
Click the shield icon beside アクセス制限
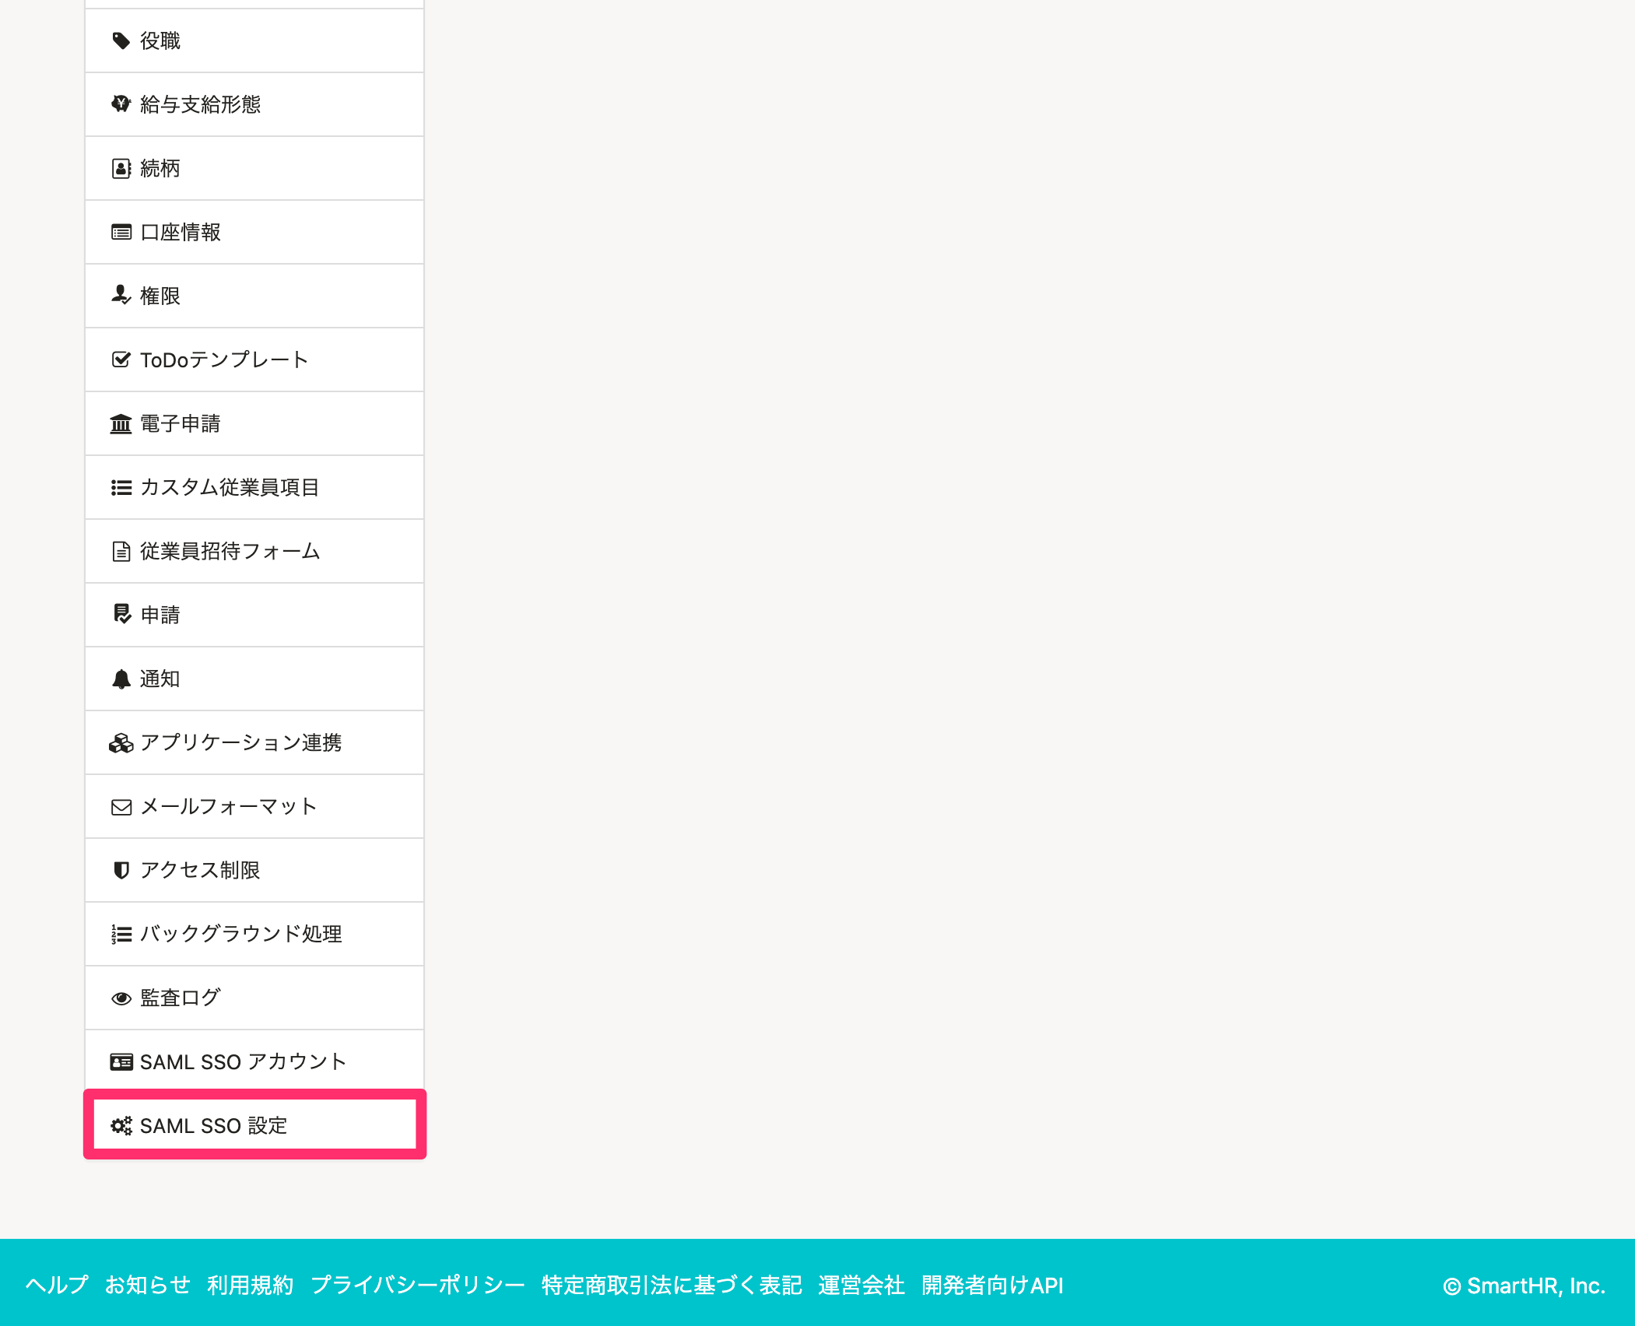click(x=121, y=870)
